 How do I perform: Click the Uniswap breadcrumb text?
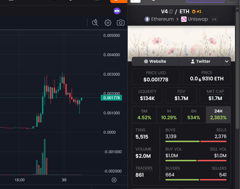tap(198, 19)
